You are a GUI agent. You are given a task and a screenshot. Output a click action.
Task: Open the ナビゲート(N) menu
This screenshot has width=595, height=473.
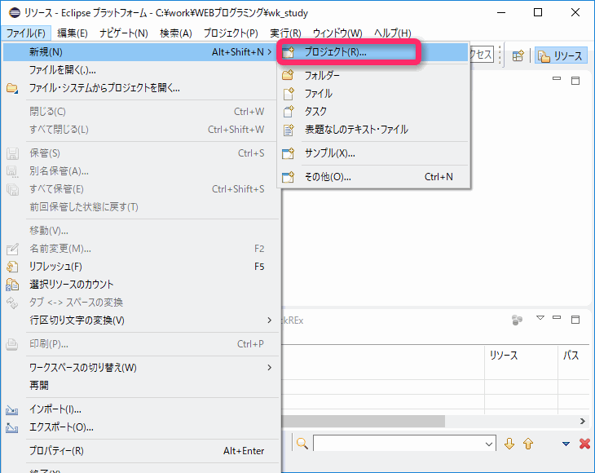124,33
